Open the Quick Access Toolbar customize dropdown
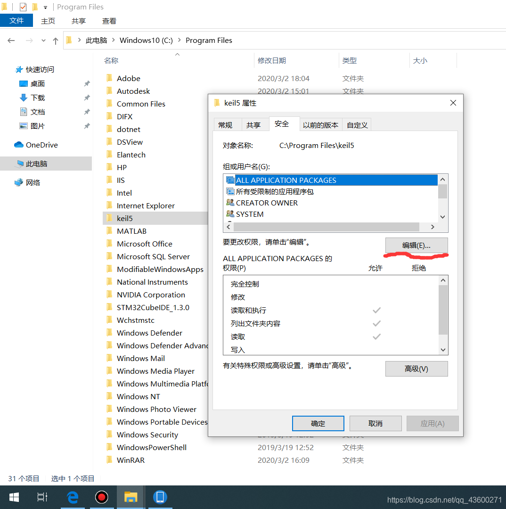 [x=45, y=7]
